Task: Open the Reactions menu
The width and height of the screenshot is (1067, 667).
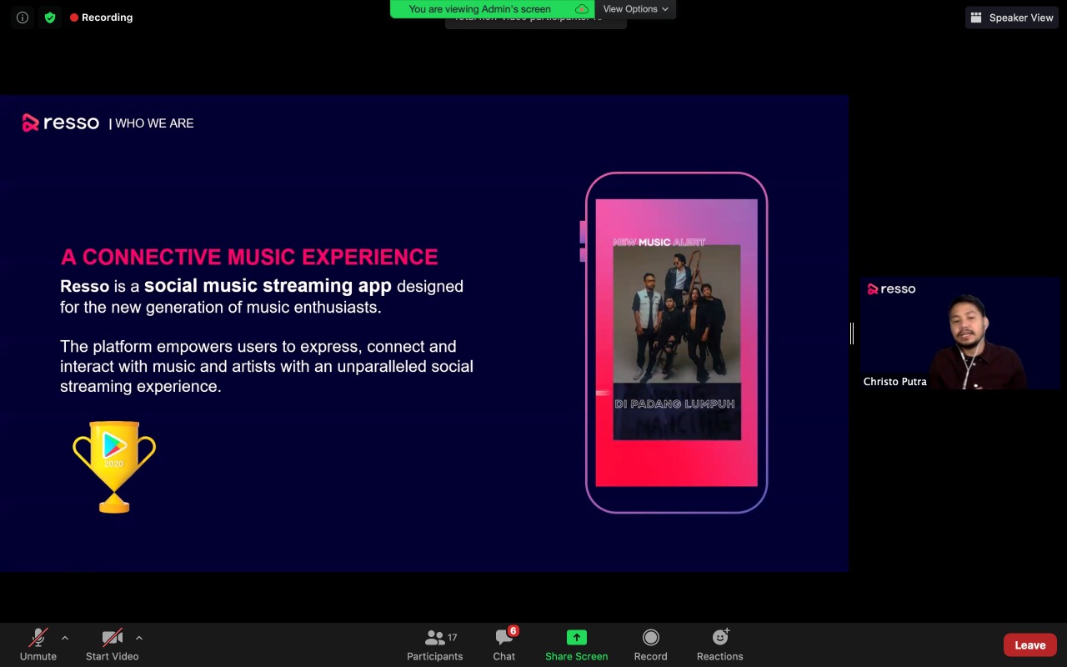Action: tap(720, 644)
